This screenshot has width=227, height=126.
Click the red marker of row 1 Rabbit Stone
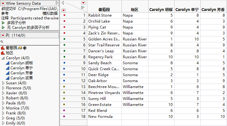[x=64, y=15]
